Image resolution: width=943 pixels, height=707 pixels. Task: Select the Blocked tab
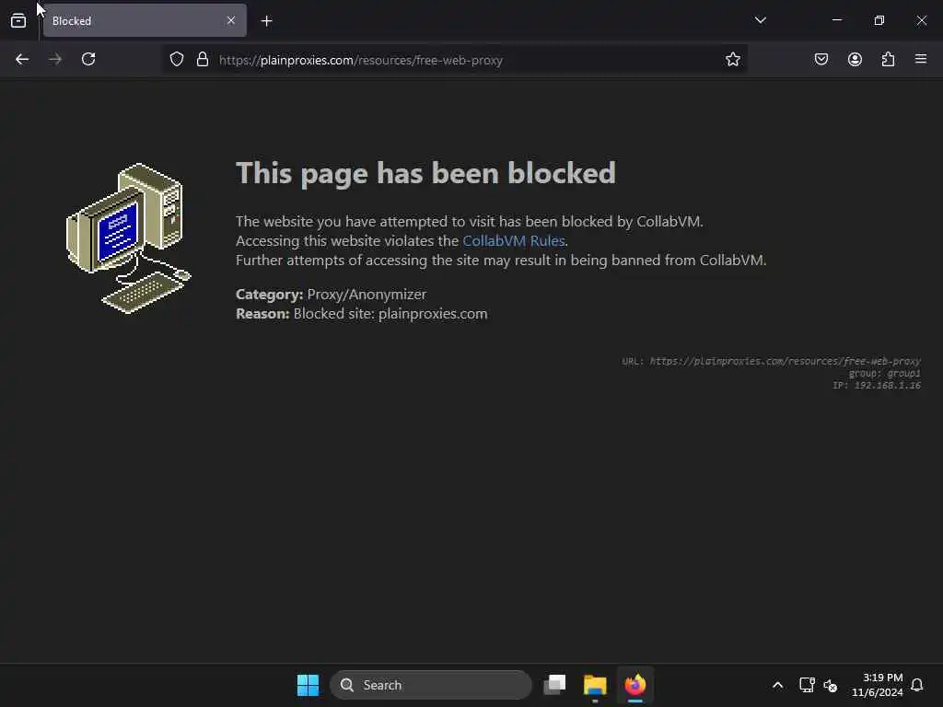(145, 20)
